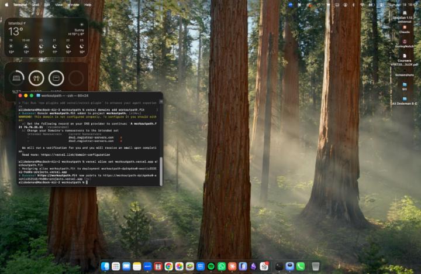Click AirPods case battery ring in widget

coord(56,78)
